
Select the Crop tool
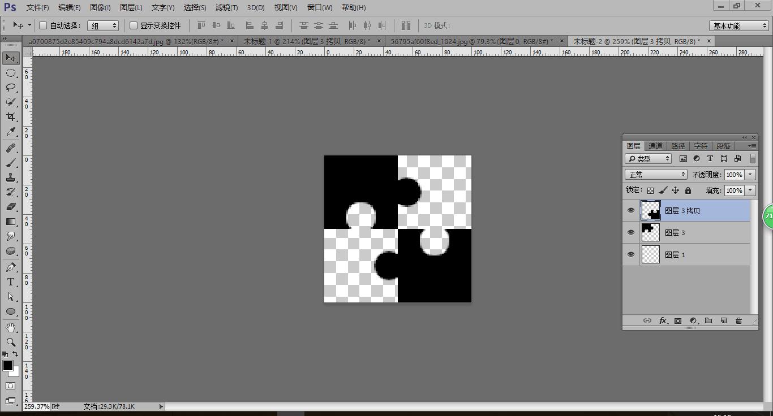point(11,117)
